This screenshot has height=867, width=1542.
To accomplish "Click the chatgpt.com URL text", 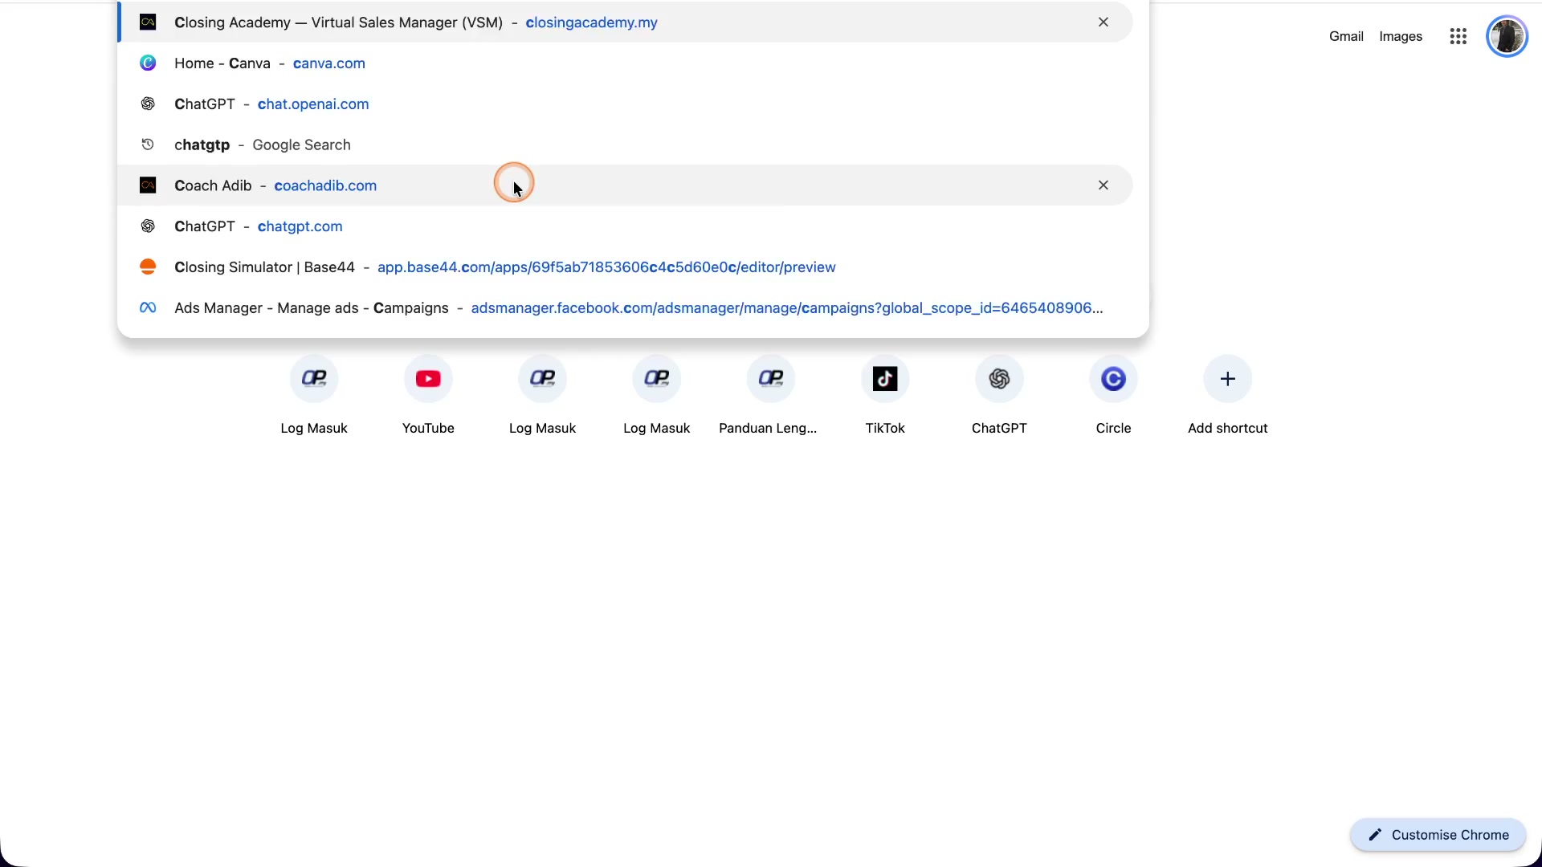I will point(300,226).
